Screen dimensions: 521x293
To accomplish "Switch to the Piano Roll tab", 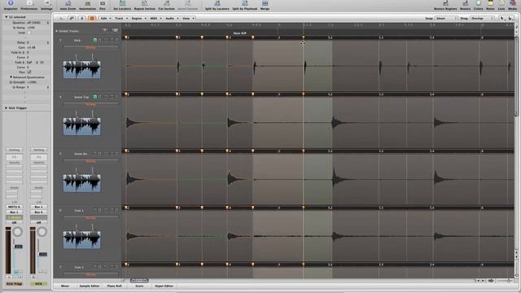I will point(114,286).
